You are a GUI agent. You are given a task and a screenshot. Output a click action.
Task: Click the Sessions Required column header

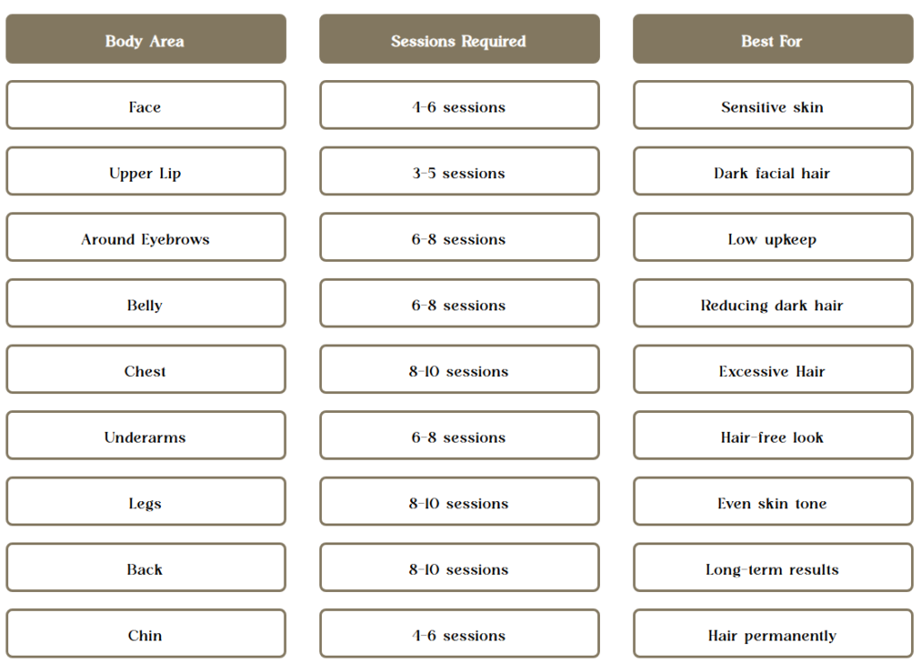tap(459, 40)
